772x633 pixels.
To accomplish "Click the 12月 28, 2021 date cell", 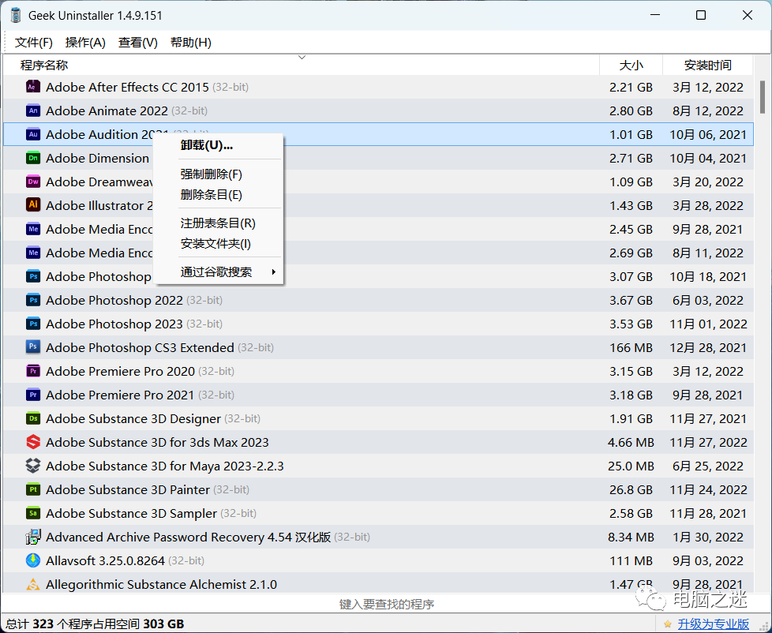I will (708, 347).
